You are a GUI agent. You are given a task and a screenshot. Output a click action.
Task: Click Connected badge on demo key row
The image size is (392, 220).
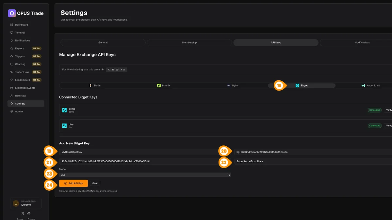(374, 110)
